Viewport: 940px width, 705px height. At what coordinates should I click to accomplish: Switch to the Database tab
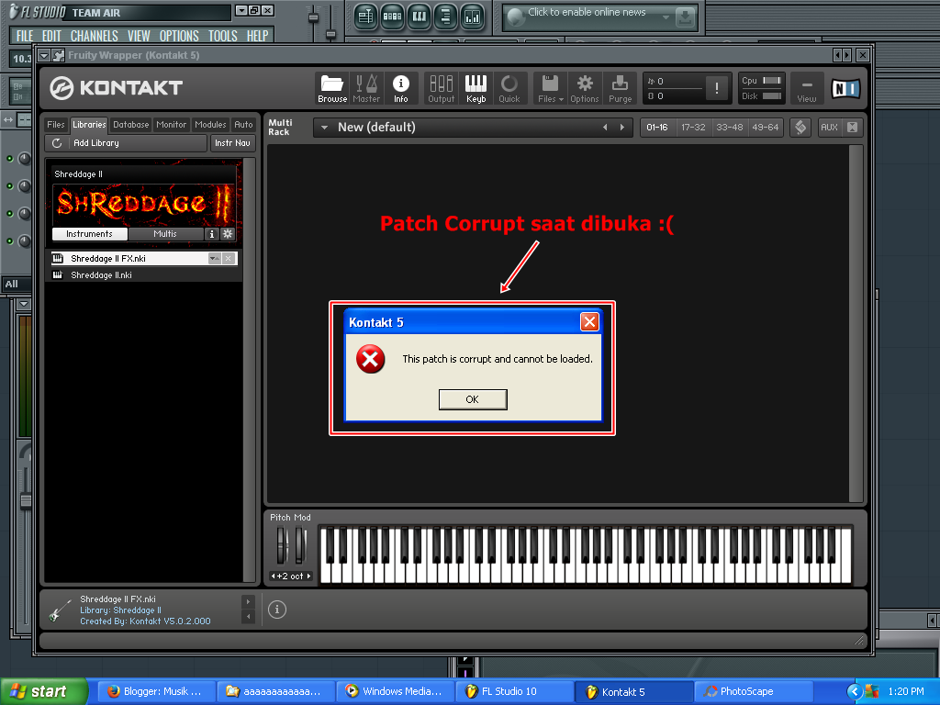point(130,125)
